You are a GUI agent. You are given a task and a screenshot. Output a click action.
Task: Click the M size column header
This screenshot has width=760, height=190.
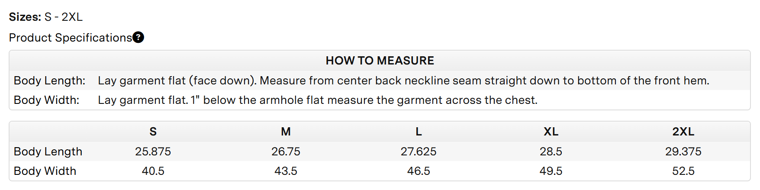click(x=286, y=132)
